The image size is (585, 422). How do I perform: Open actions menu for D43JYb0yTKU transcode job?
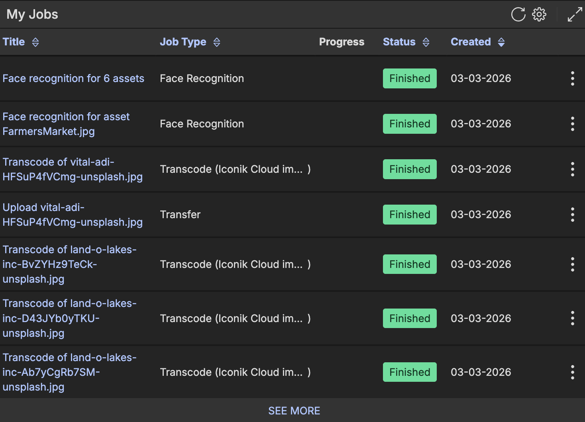(x=572, y=318)
